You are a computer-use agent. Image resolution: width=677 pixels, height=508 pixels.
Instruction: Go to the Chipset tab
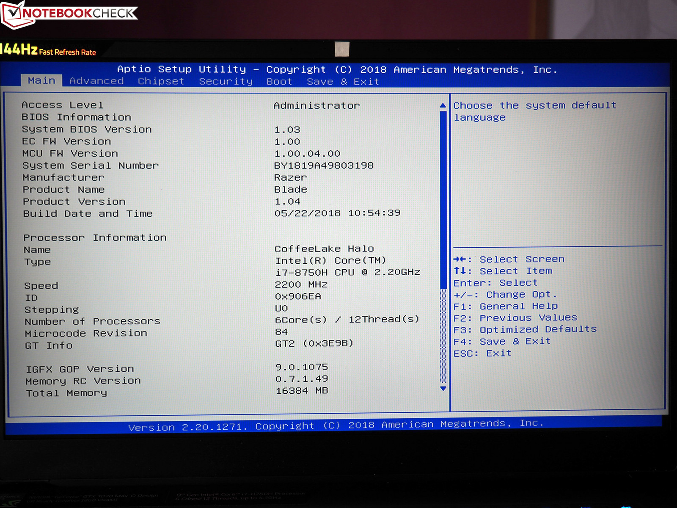(x=161, y=81)
